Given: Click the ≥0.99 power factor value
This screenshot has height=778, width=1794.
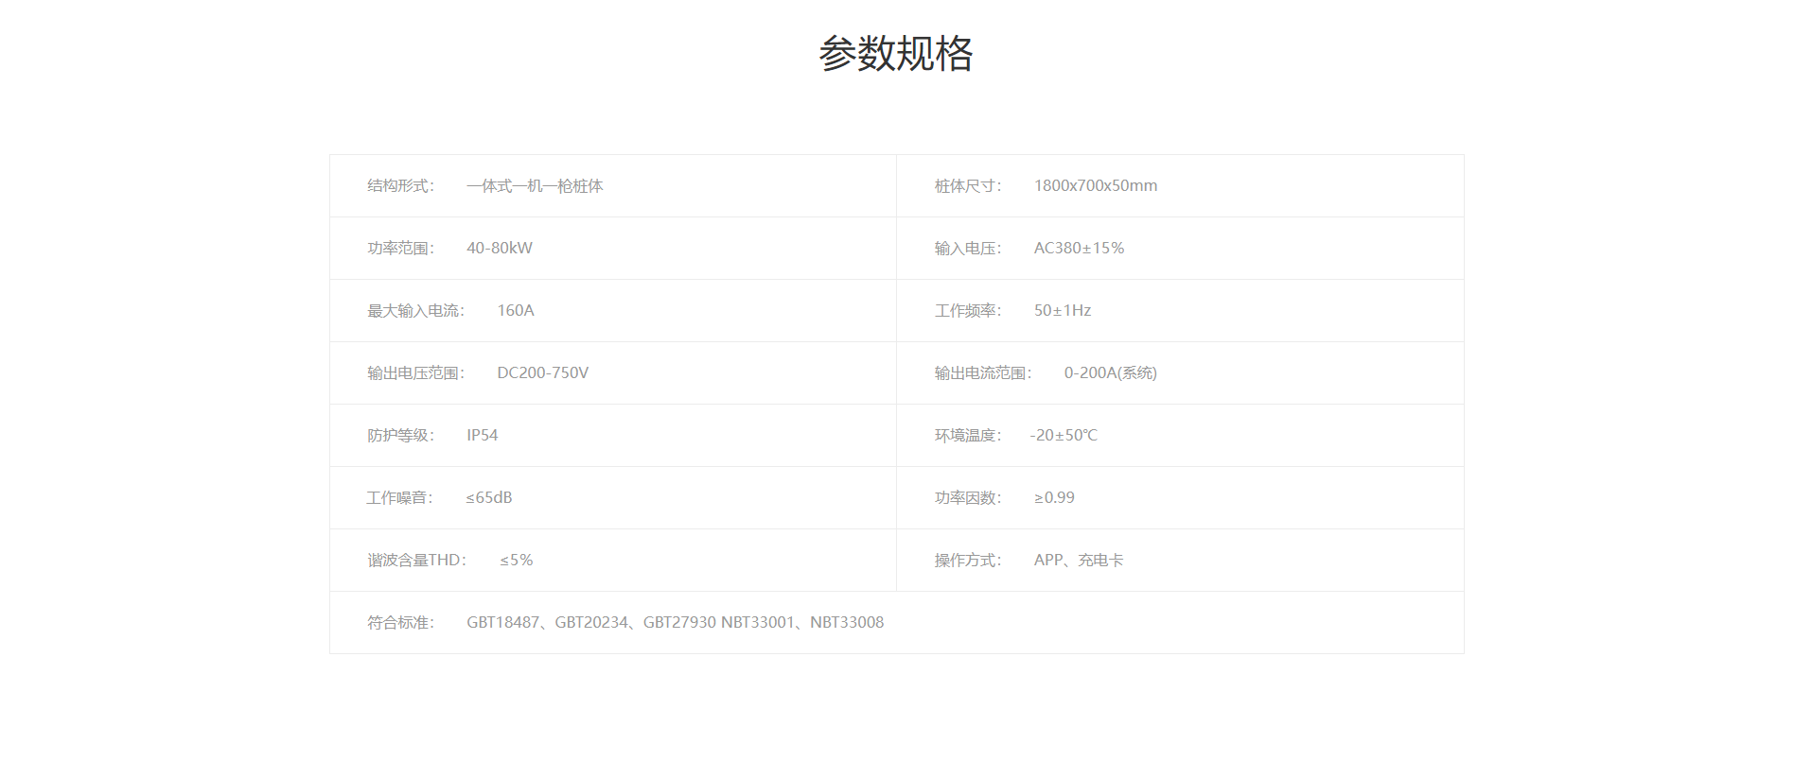Looking at the screenshot, I should click(1054, 498).
